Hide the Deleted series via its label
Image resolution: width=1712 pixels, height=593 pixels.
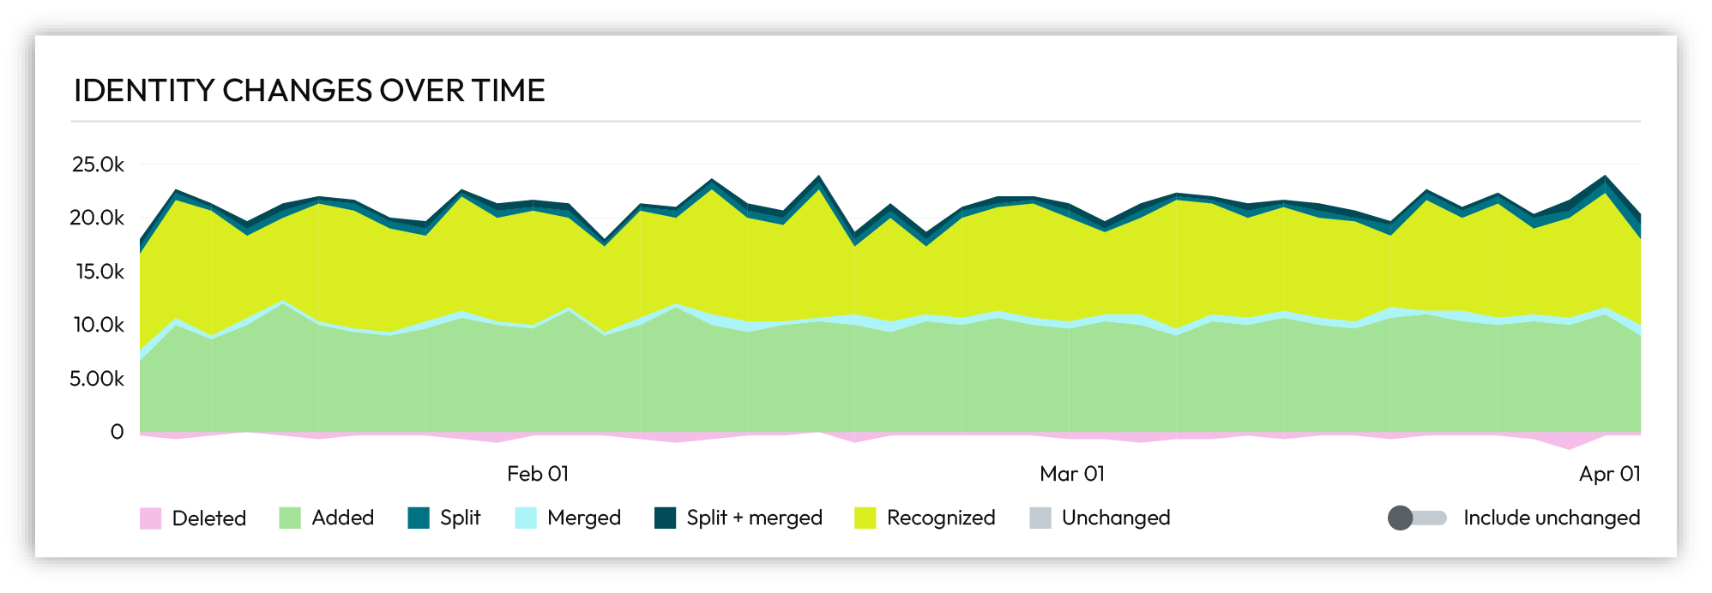click(208, 518)
